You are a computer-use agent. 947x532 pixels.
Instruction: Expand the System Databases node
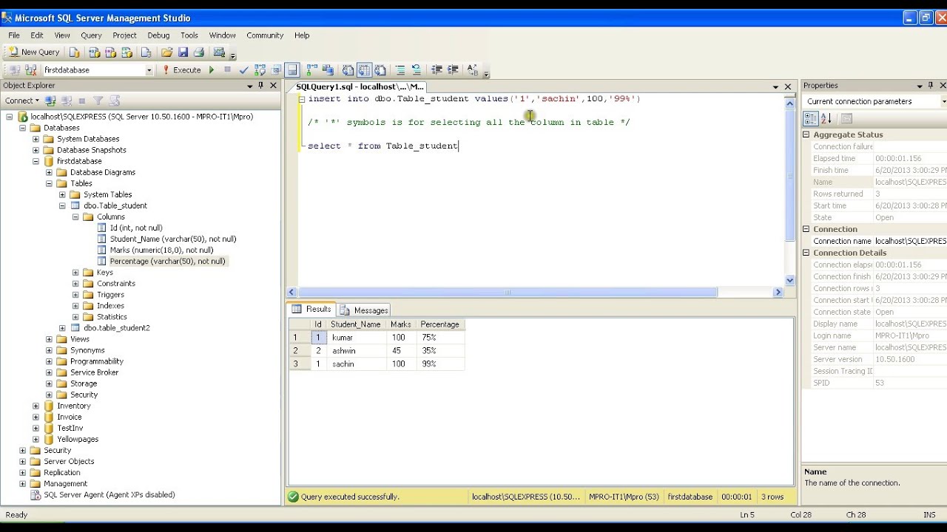pos(36,139)
